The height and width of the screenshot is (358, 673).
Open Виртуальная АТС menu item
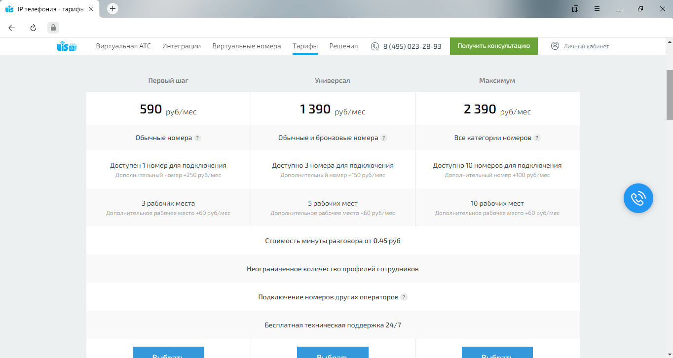[x=123, y=46]
